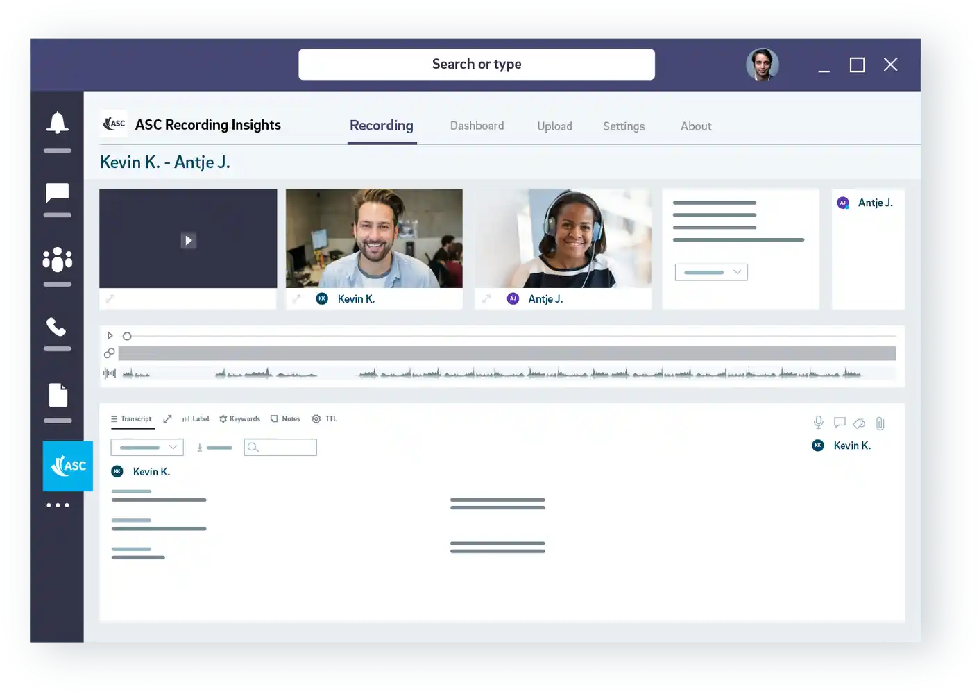Expand the dark video tile fullscreen arrow

[110, 299]
